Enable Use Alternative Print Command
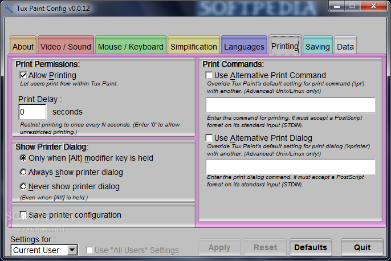This screenshot has height=261, width=391. click(x=209, y=75)
